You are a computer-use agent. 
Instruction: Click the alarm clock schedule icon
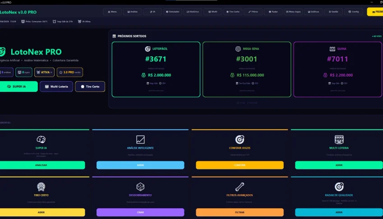tap(54, 22)
